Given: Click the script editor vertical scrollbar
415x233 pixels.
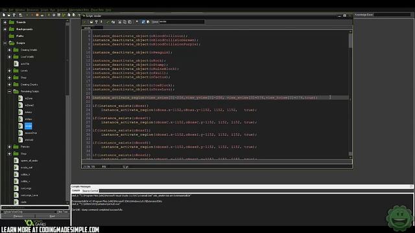Looking at the screenshot, I should [x=350, y=94].
